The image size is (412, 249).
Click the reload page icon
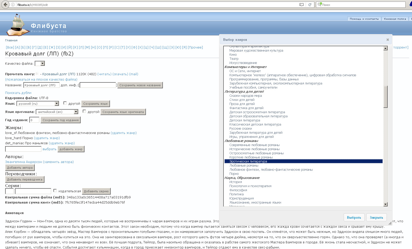point(310,5)
